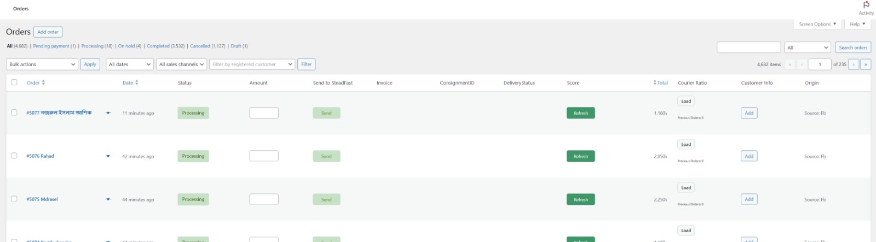Jump to last orders page arrow

866,64
